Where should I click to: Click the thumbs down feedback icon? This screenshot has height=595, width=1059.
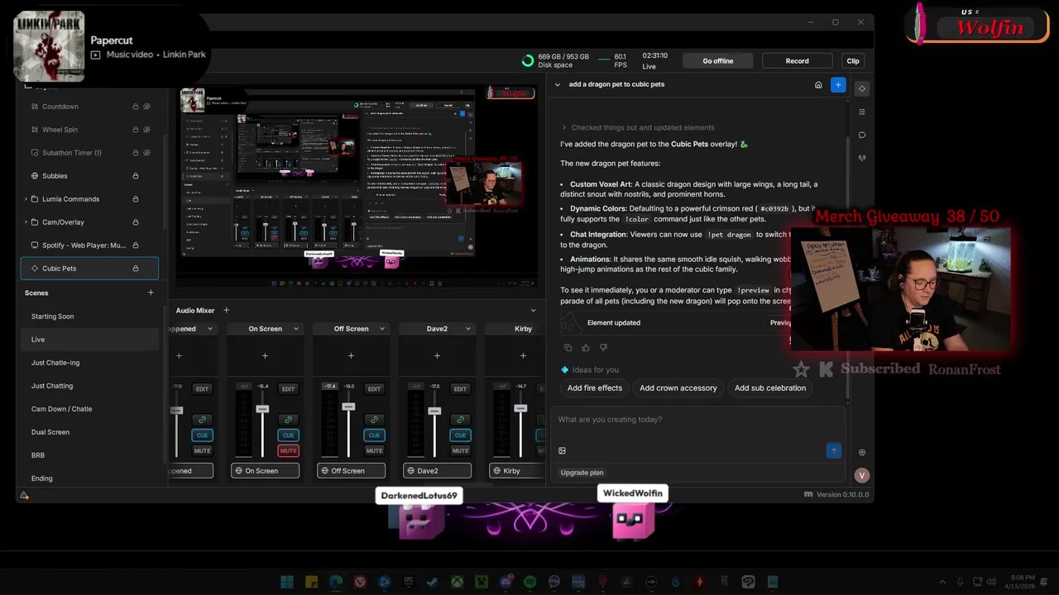[x=603, y=348]
